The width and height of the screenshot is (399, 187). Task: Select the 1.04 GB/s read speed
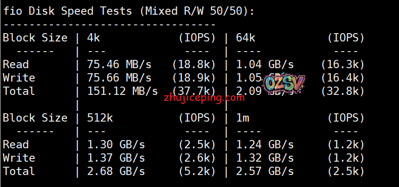(265, 64)
